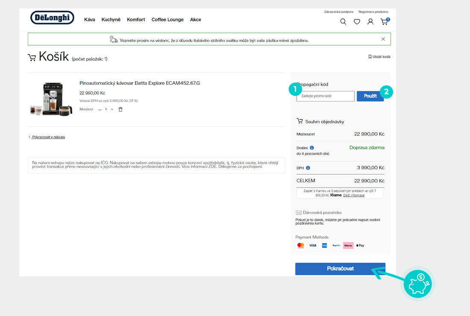Image resolution: width=470 pixels, height=316 pixels.
Task: Open the Coffee Lounge menu
Action: (x=167, y=20)
